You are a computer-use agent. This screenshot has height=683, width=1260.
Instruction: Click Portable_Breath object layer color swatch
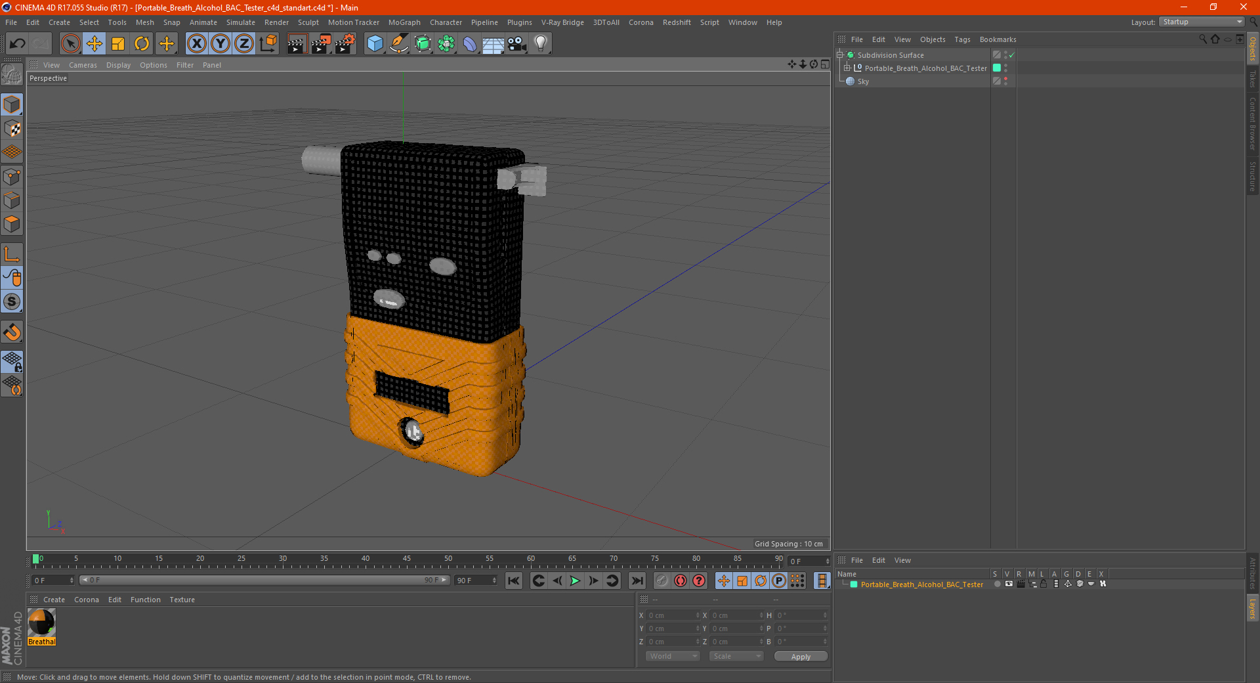[x=997, y=68]
